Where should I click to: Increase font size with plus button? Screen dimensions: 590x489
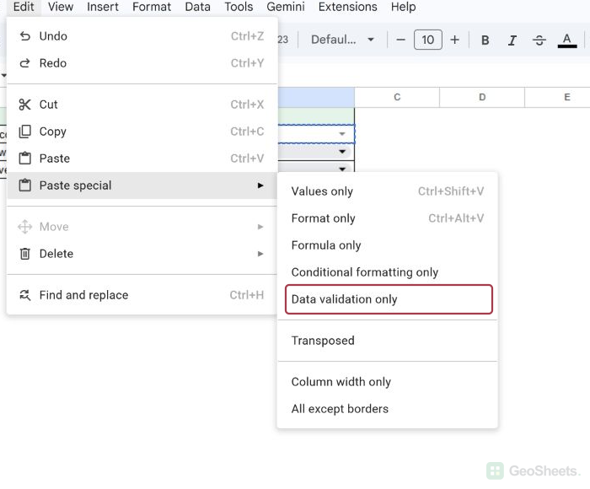(x=454, y=40)
